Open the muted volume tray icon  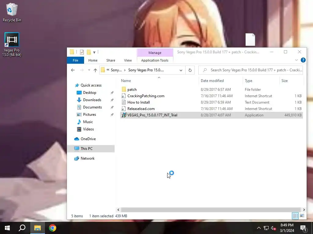273,228
